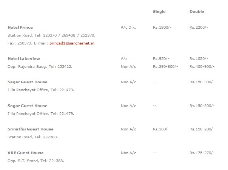Open the princad1@sancharnet.in email link
This screenshot has height=170, width=228.
tap(72, 43)
